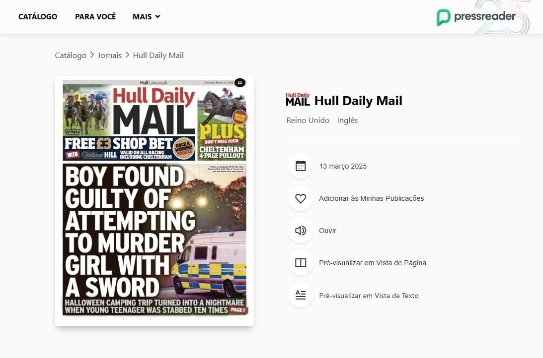Click the calendar date icon

click(x=301, y=166)
